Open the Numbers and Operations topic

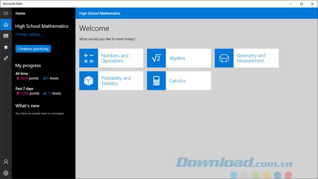(111, 58)
